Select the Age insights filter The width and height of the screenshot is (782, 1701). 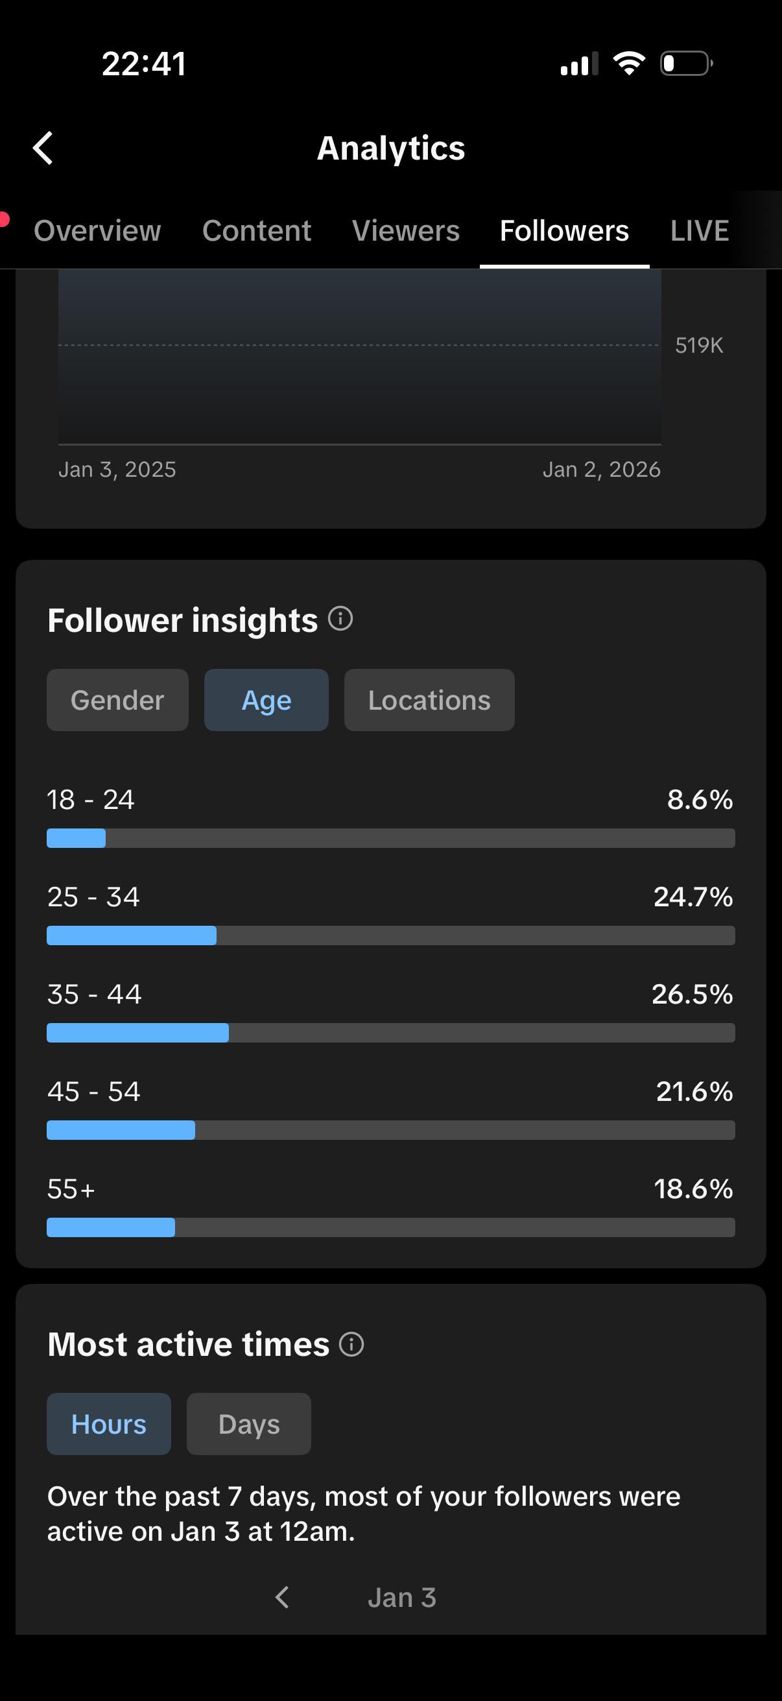click(266, 700)
